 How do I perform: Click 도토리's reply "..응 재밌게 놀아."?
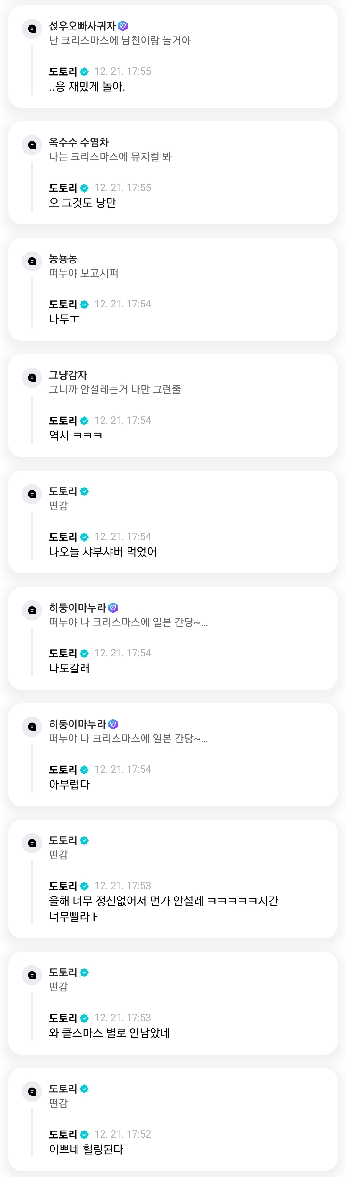[x=87, y=86]
